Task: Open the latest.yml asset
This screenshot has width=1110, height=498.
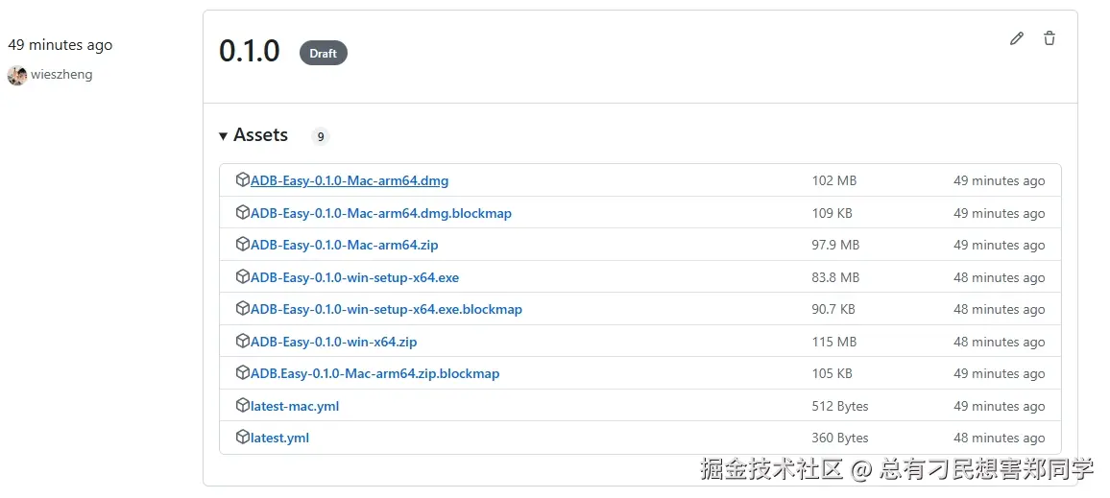Action: coord(279,438)
